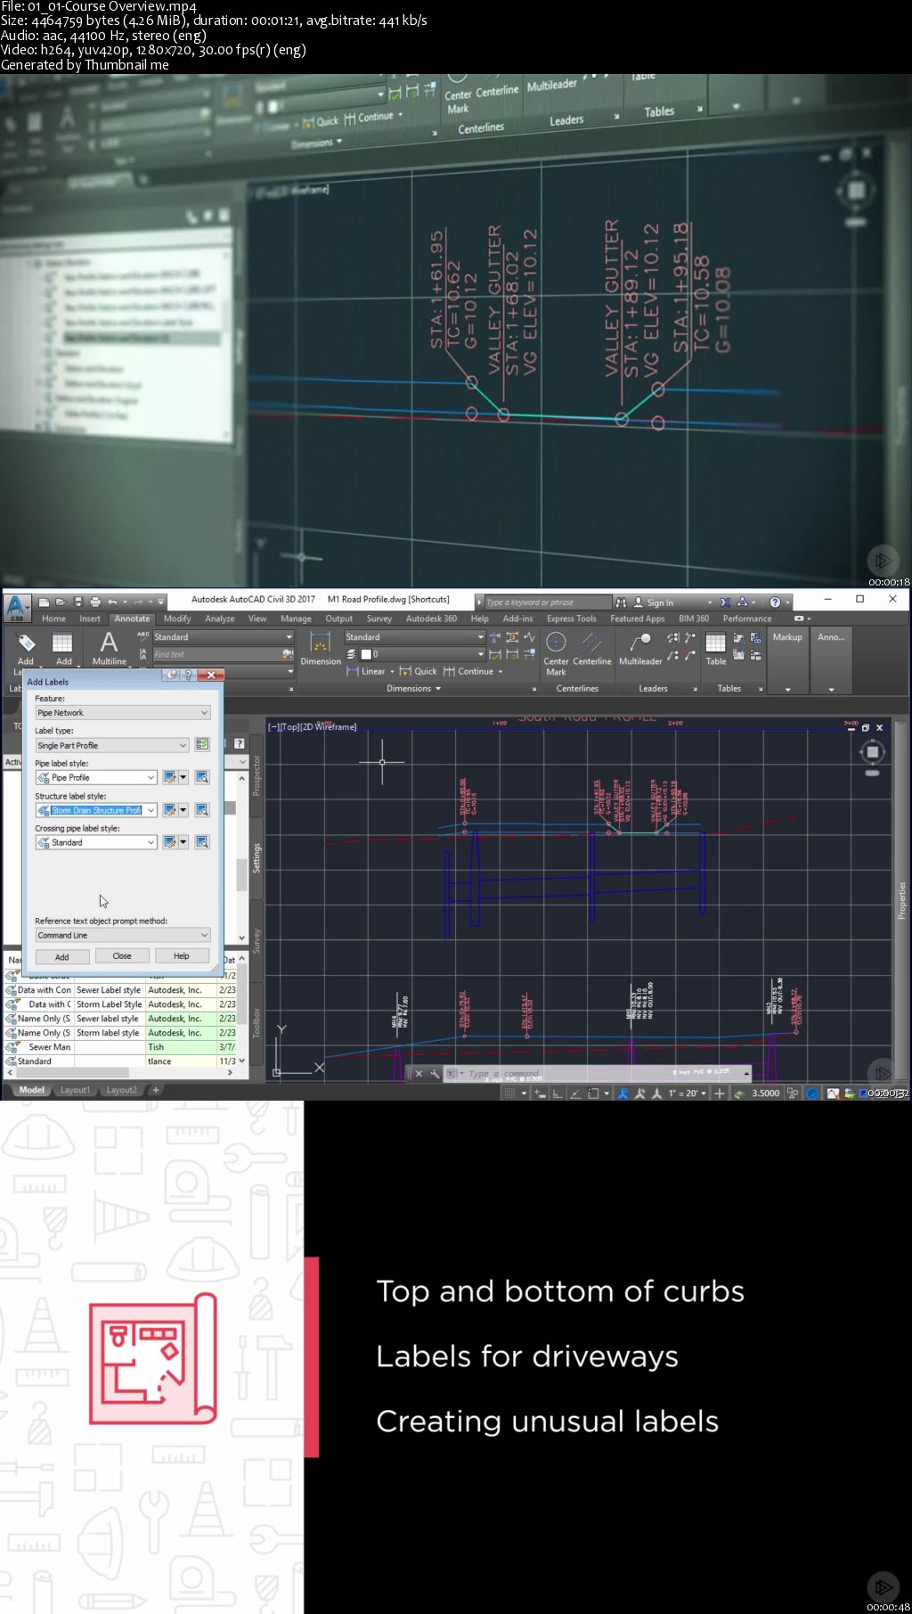912x1614 pixels.
Task: Select the Centerline tool
Action: click(592, 648)
